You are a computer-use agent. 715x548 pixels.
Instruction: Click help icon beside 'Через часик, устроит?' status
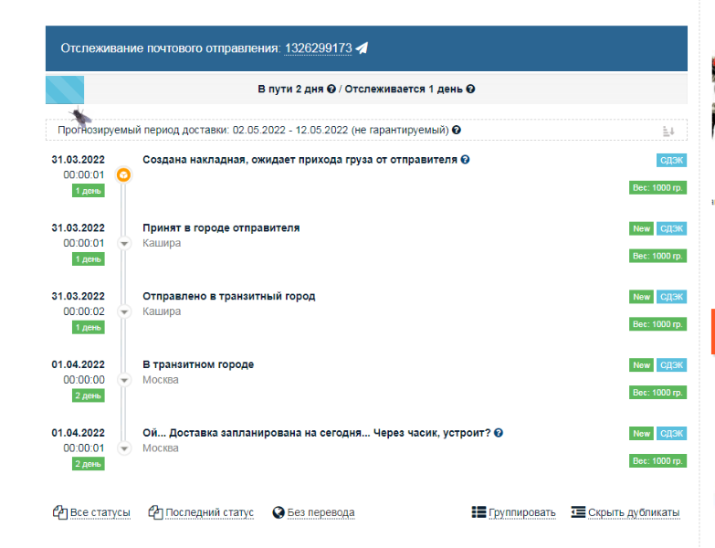499,433
